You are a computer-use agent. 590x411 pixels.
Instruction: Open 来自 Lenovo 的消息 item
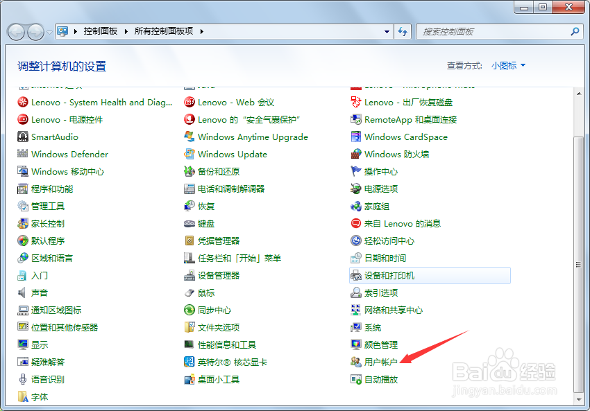(x=396, y=224)
